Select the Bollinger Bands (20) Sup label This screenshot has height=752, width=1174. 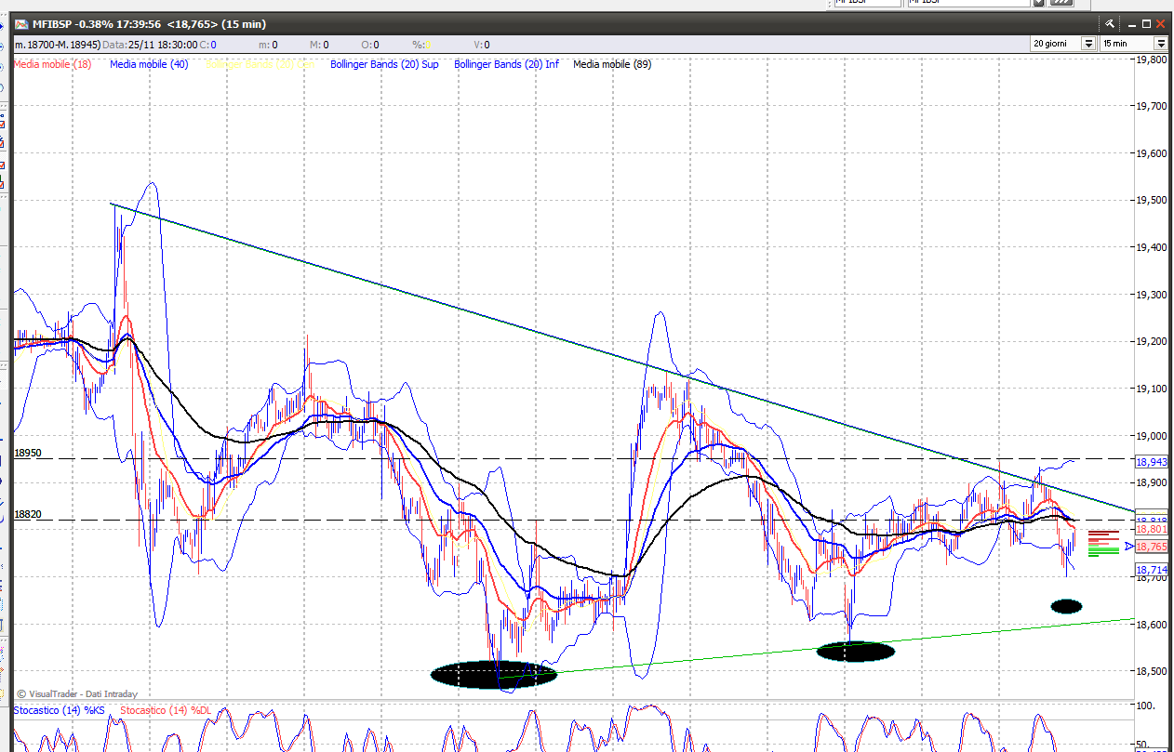click(384, 64)
